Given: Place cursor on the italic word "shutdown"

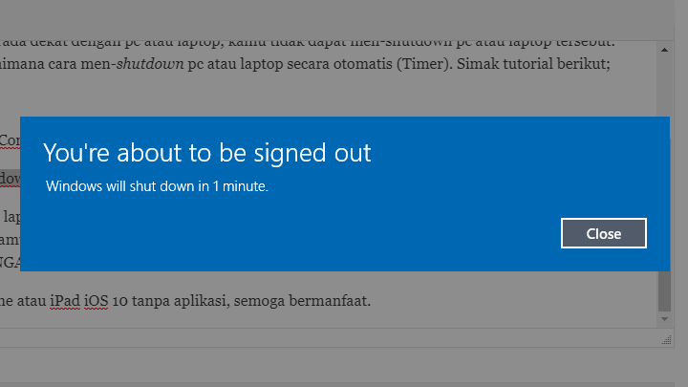Looking at the screenshot, I should click(161, 64).
